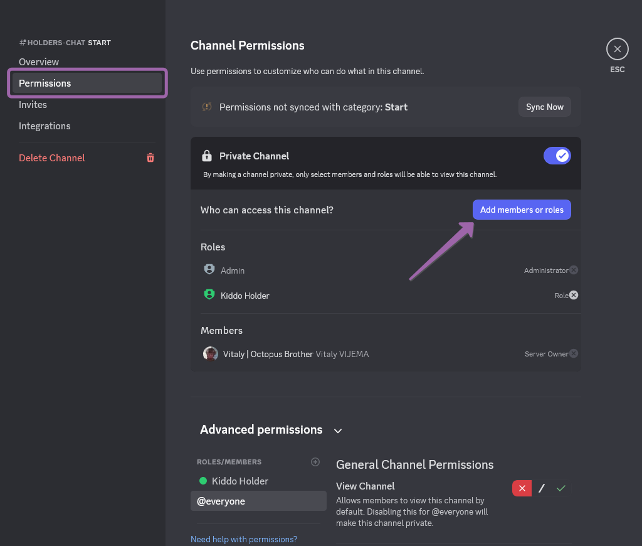Open Need help with permissions link
The width and height of the screenshot is (642, 546).
tap(244, 539)
